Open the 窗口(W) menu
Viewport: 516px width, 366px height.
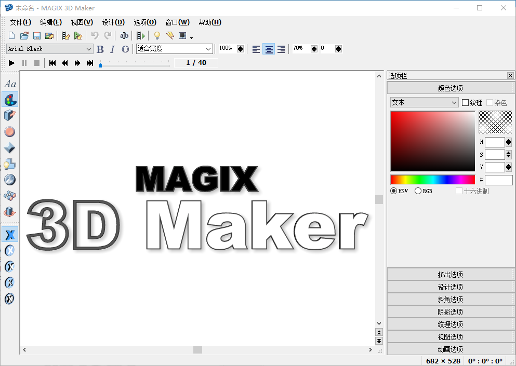point(177,22)
